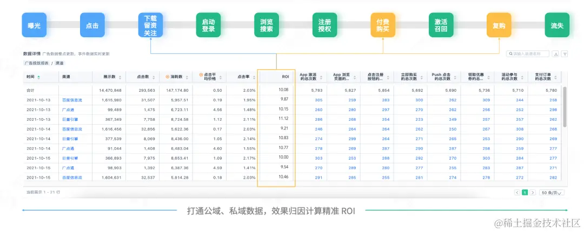This screenshot has width=584, height=232.
Task: Click App 浏览页面 value 299
Action: click(x=353, y=139)
